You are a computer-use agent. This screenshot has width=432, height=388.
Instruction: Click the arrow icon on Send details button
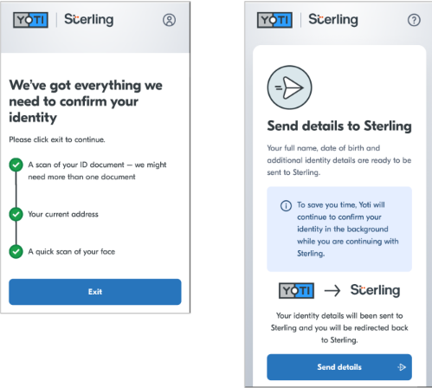(x=402, y=367)
